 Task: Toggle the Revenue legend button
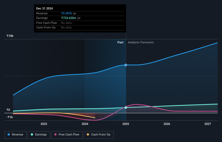tap(15, 135)
